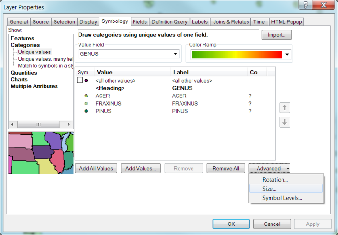Click the help question mark button
Viewport: 338px width, 235px height.
point(305,5)
